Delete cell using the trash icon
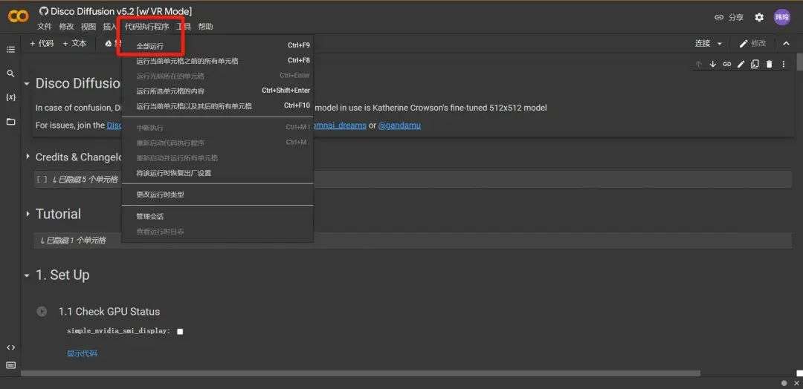Viewport: 803px width, 389px height. tap(769, 64)
